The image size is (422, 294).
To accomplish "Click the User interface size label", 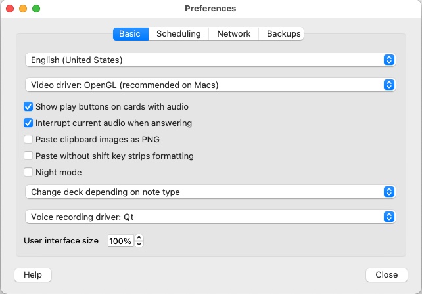I will click(x=61, y=241).
